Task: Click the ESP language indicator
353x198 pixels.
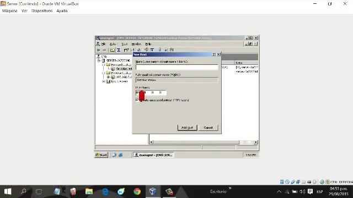Action: [320, 191]
